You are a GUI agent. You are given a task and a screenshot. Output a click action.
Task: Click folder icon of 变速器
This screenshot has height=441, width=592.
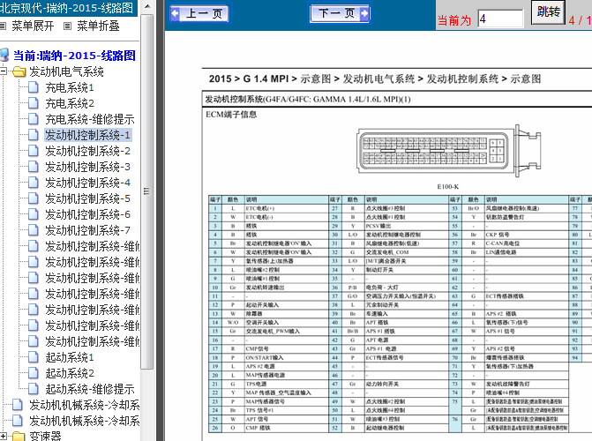pyautogui.click(x=19, y=437)
